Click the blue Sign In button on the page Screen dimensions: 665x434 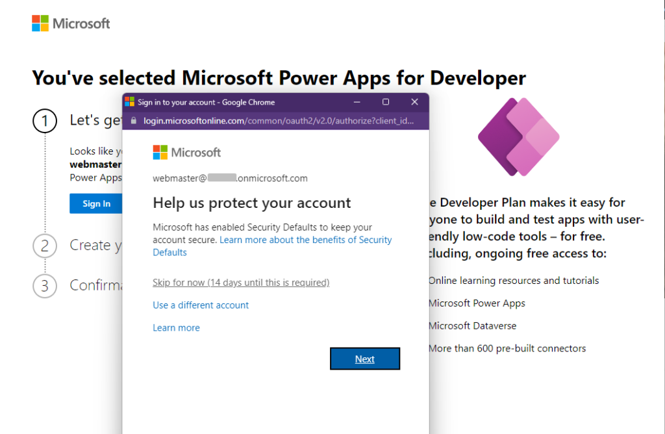click(96, 203)
